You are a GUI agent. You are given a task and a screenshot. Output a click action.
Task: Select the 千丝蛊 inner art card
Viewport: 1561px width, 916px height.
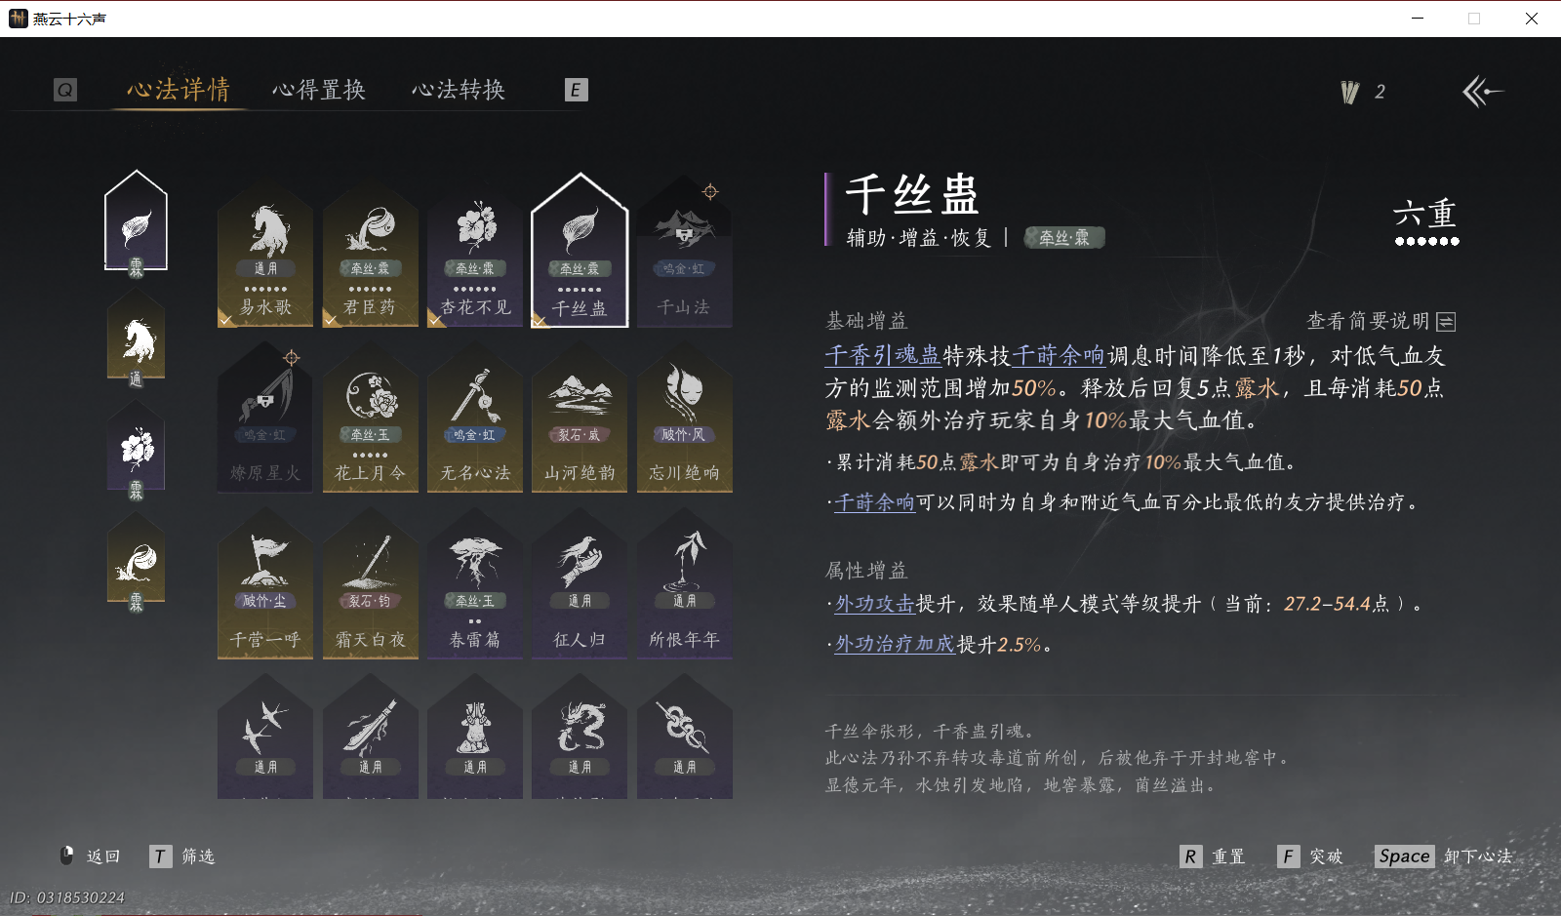pyautogui.click(x=580, y=252)
